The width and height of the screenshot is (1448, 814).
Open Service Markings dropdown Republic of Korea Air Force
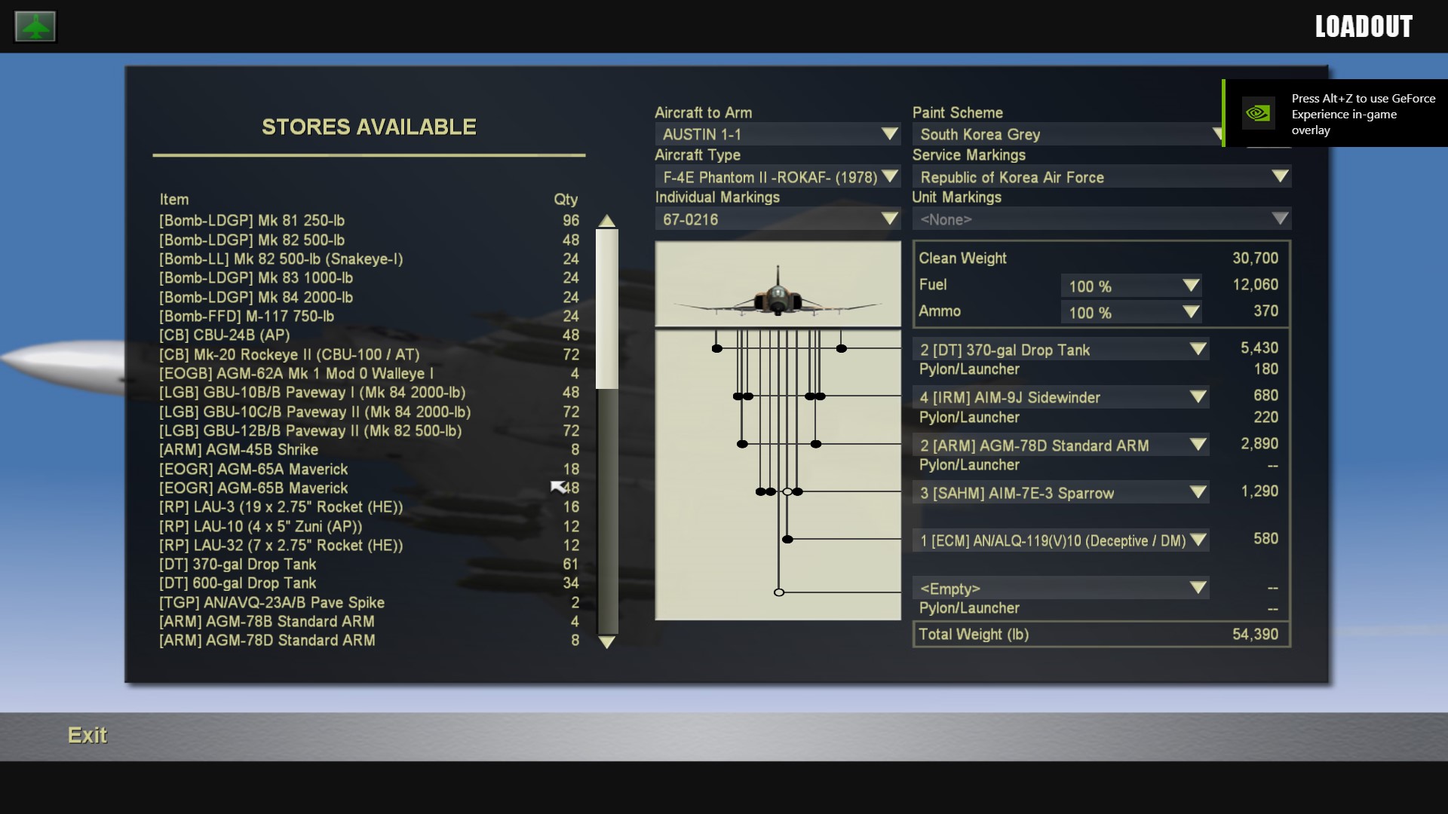tap(1102, 177)
